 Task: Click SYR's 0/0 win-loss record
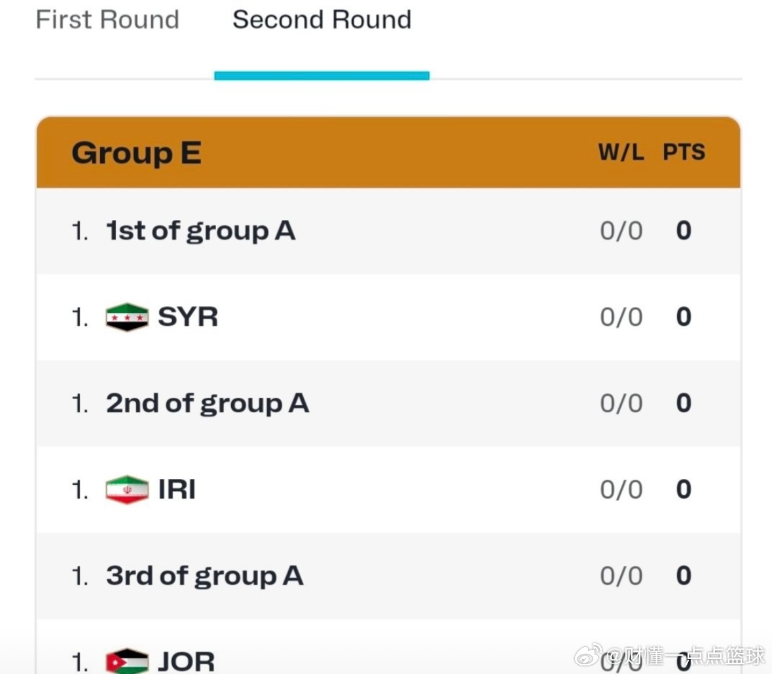point(621,317)
